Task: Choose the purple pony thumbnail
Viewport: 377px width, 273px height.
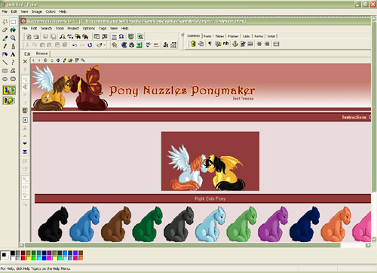Action: 273,224
